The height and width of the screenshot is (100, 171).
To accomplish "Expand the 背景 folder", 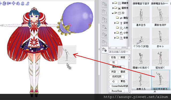I will pos(115,38).
